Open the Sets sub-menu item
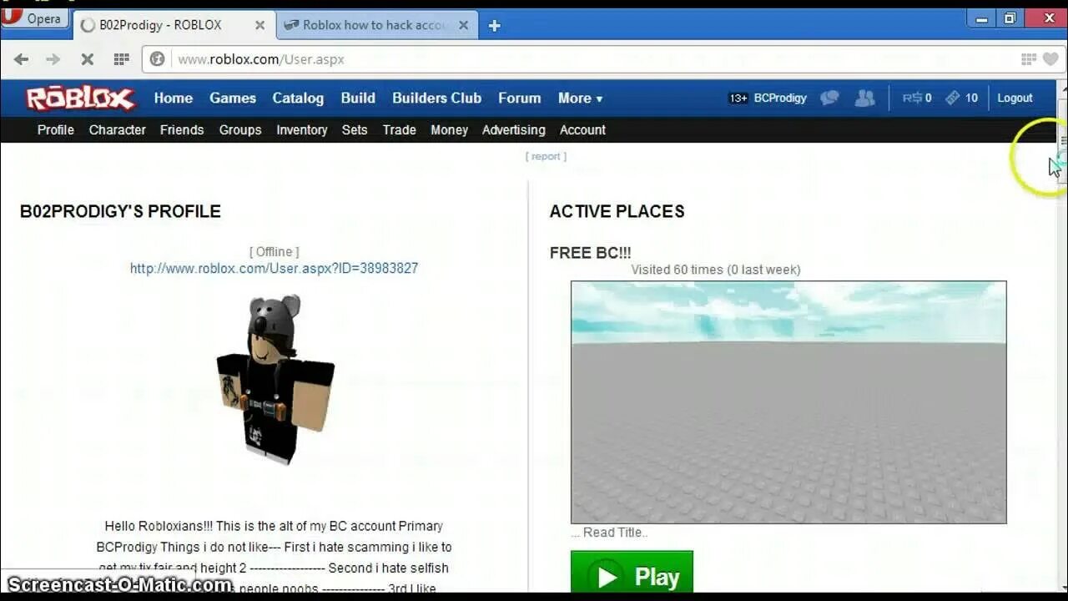 point(355,130)
